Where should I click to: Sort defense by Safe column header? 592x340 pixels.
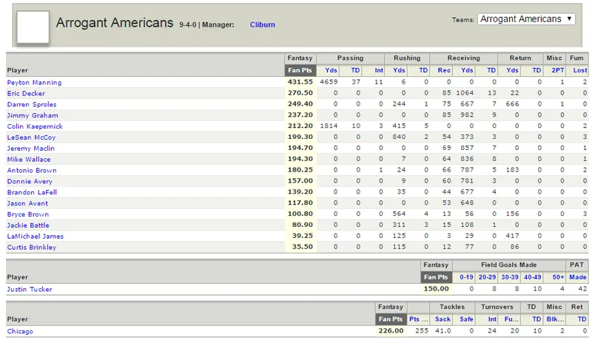(466, 319)
